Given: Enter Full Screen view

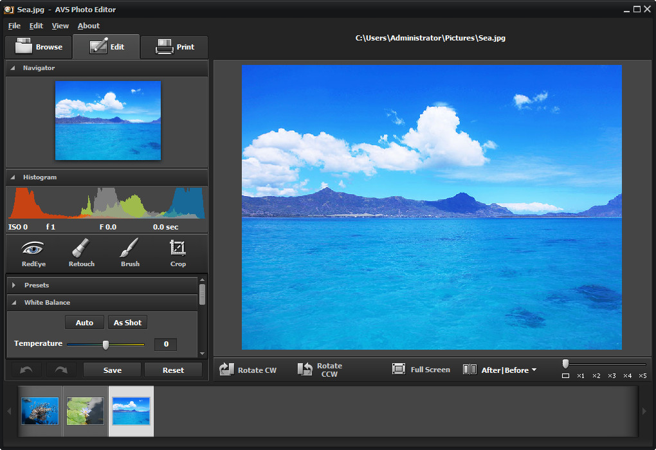Looking at the screenshot, I should pos(421,369).
